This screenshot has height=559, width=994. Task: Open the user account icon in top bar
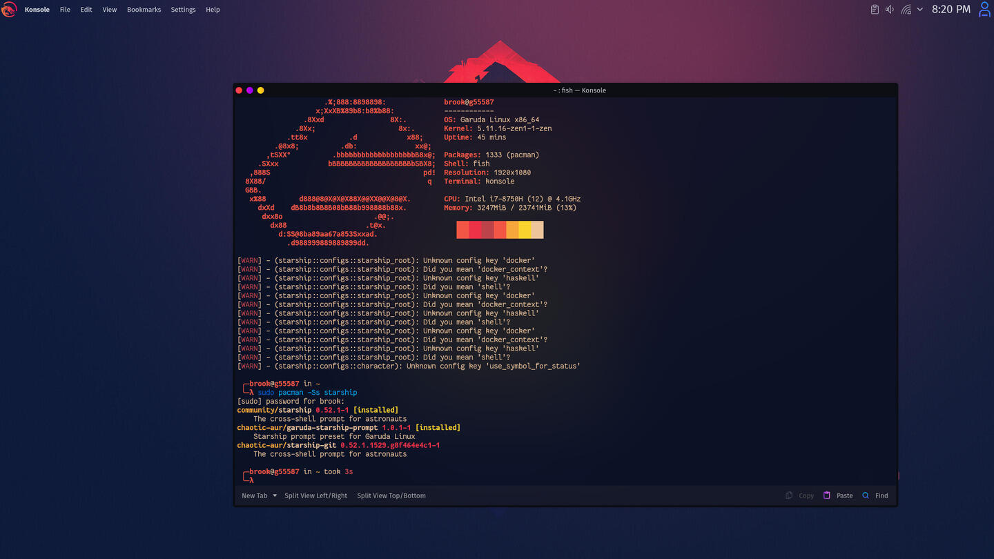tap(985, 10)
